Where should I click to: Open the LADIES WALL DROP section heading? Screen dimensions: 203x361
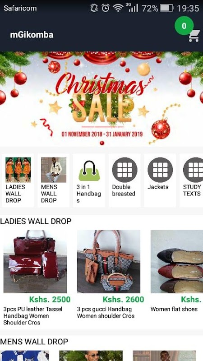(x=36, y=221)
